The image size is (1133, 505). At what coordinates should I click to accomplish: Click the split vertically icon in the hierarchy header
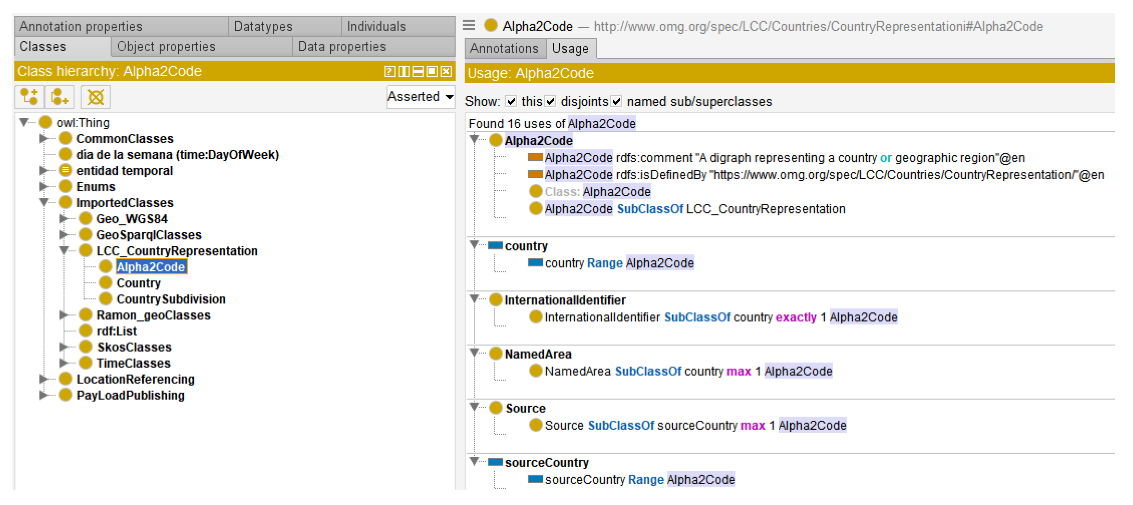click(x=403, y=72)
